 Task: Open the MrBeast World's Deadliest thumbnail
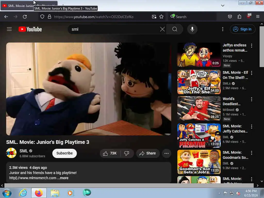pos(199,108)
